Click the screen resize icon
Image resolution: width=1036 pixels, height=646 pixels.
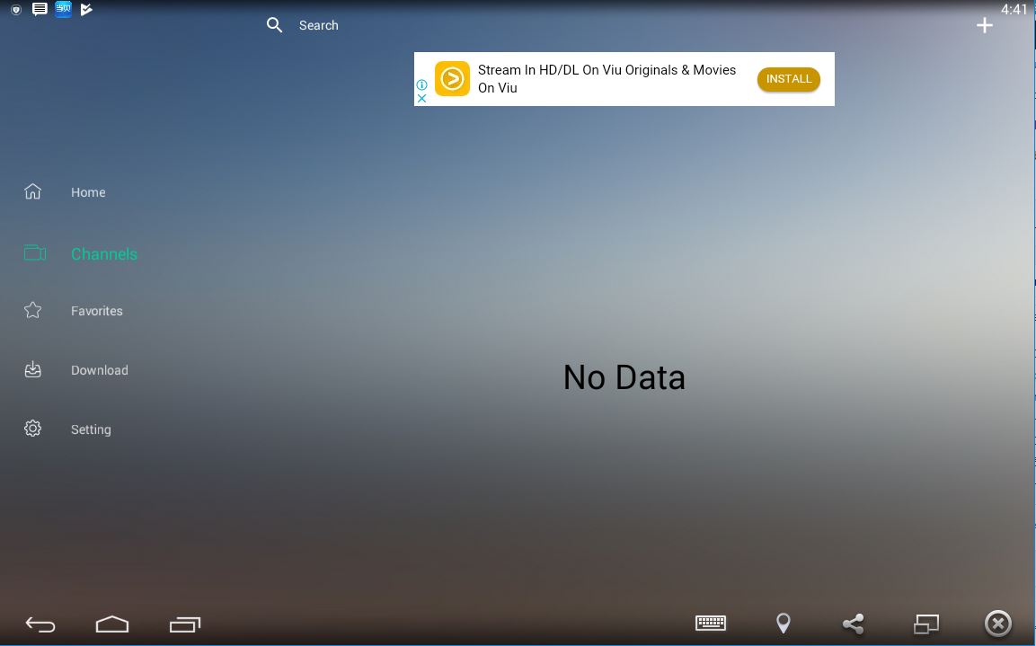pyautogui.click(x=925, y=624)
